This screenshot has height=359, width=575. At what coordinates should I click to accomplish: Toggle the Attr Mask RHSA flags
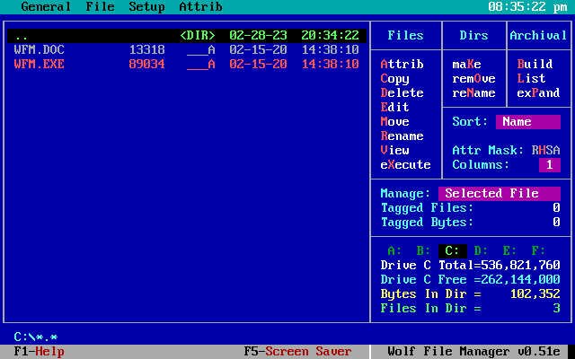tap(545, 151)
